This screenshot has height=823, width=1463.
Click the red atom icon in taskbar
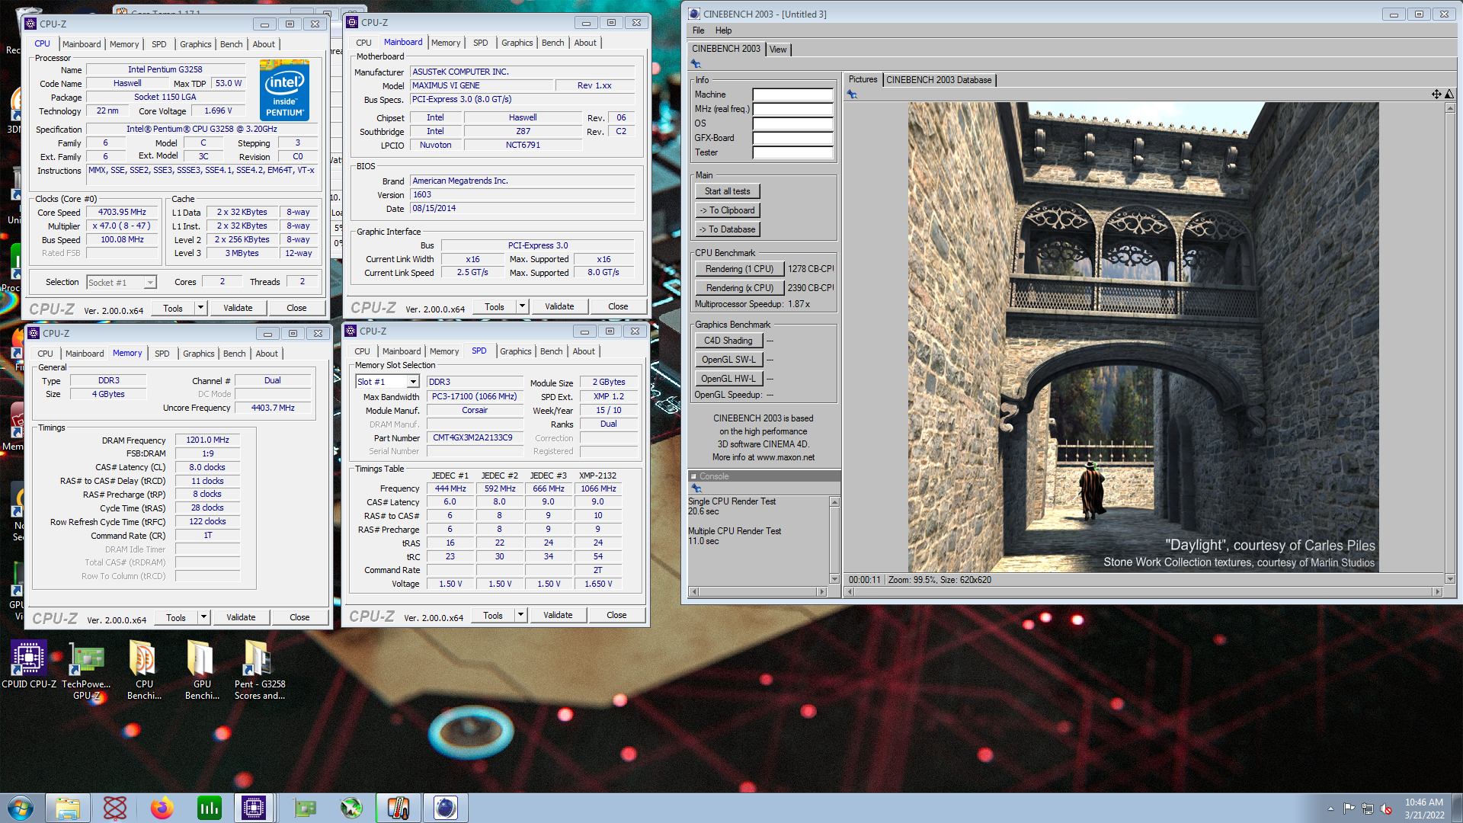[x=115, y=808]
